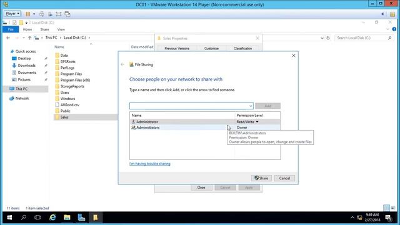The height and width of the screenshot is (225, 400).
Task: Launch Internet Explorer from taskbar
Action: tap(52, 217)
